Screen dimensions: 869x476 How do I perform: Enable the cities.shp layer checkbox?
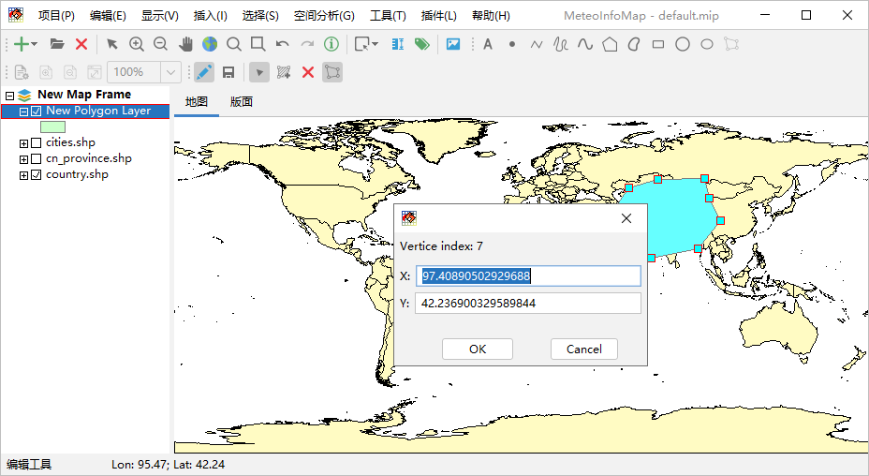37,142
